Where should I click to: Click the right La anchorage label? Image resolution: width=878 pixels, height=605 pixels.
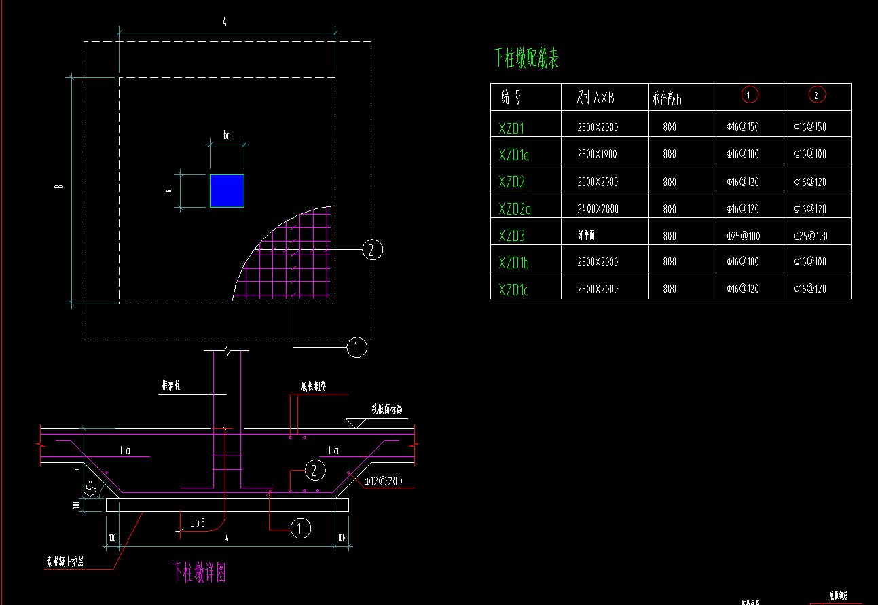333,450
